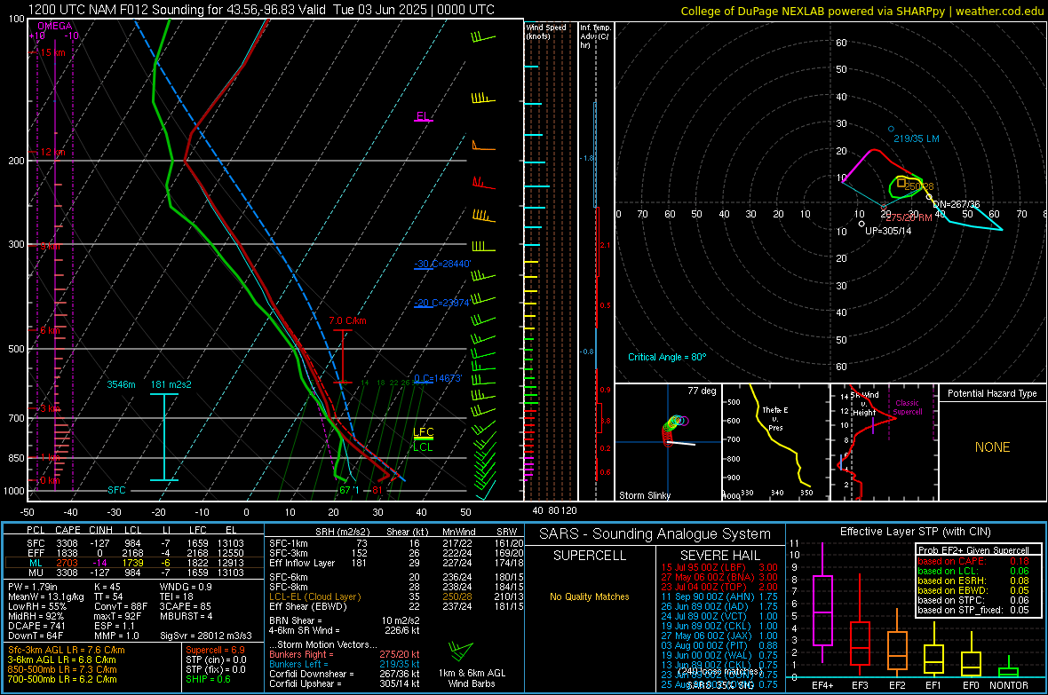Click the Corfidi Upshear = 305/14 kt line
The width and height of the screenshot is (1048, 695).
tap(345, 683)
